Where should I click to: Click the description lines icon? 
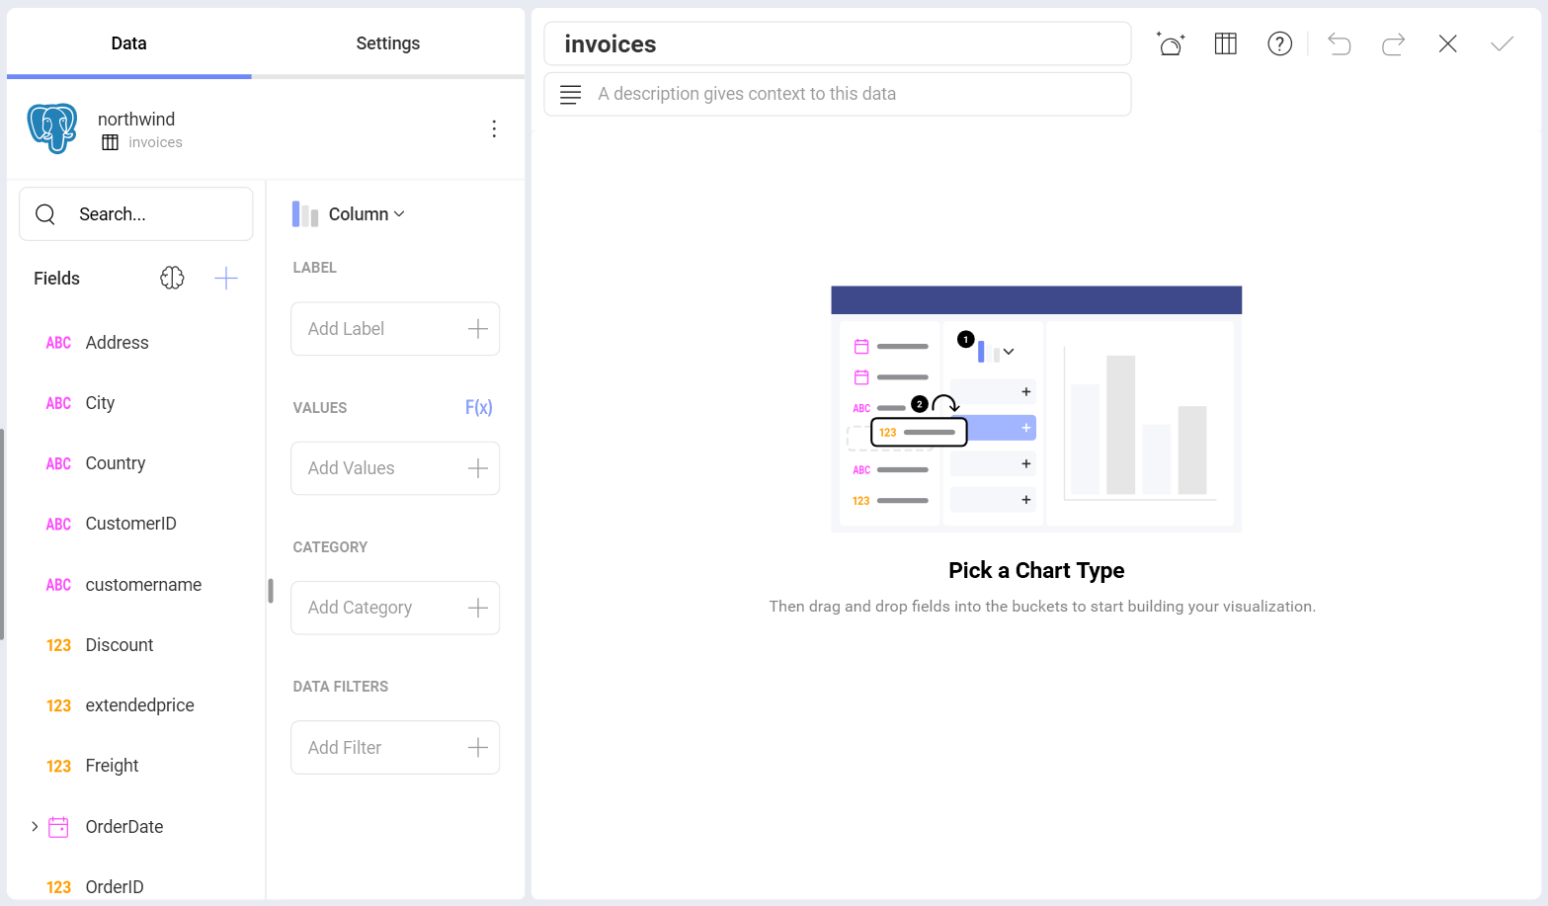(570, 94)
